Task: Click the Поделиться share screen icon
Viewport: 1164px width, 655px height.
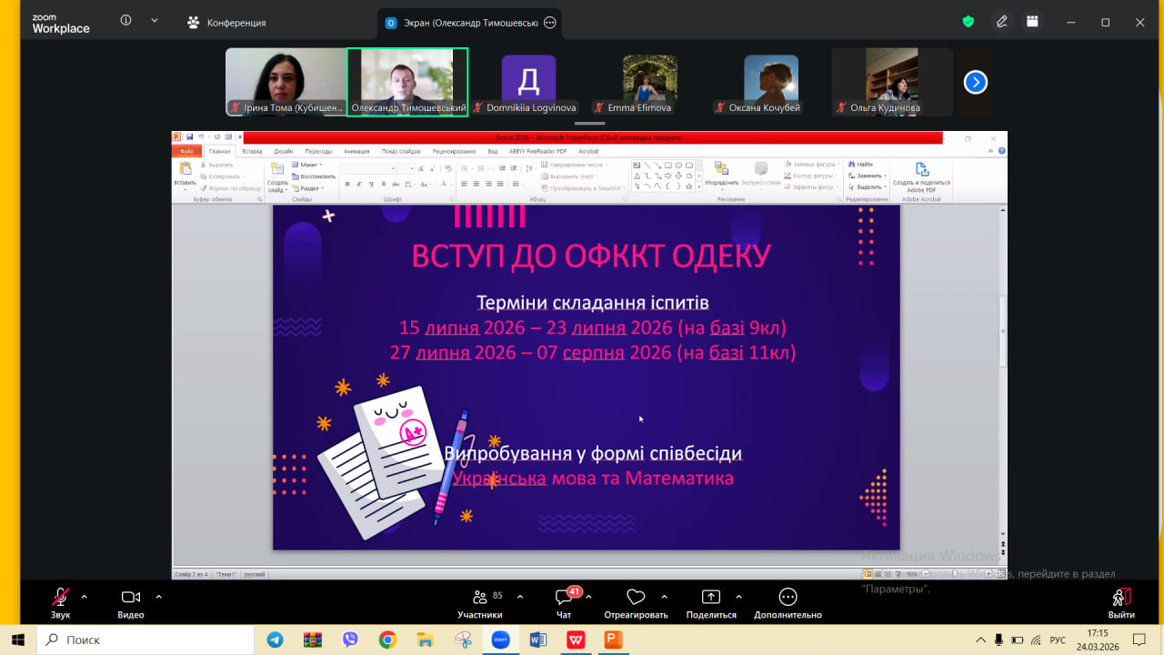Action: [711, 598]
